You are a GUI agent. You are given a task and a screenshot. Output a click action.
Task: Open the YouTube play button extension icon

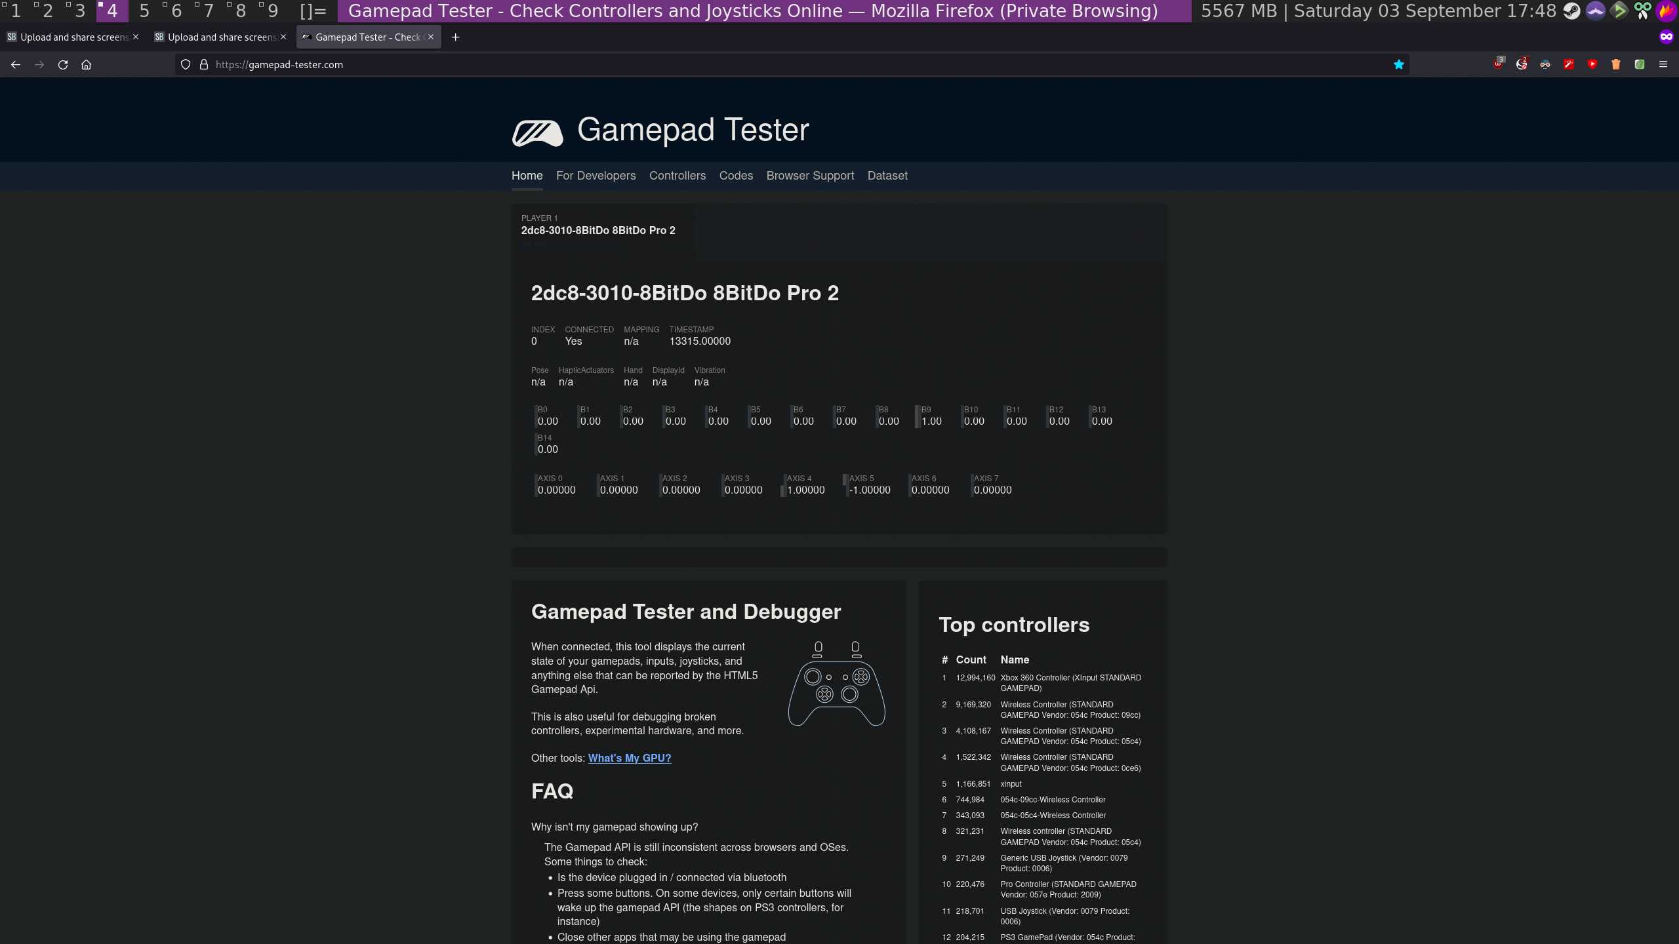pos(1592,64)
